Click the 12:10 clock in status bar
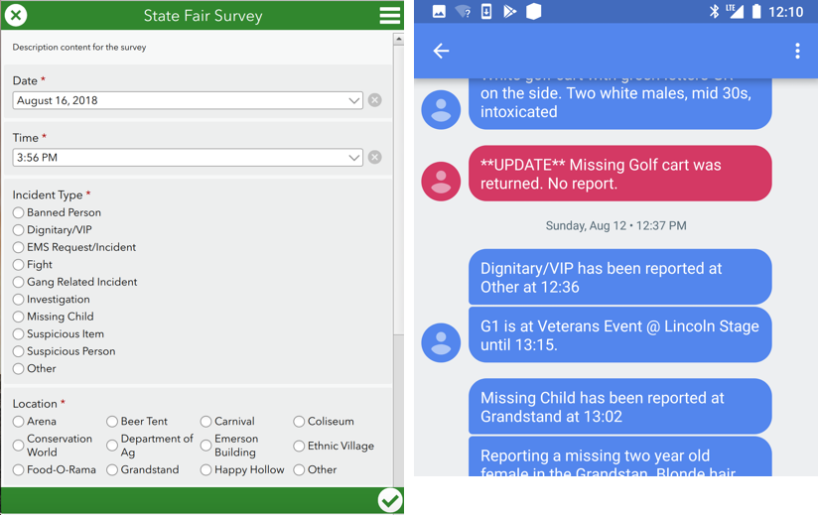818x515 pixels. pos(785,12)
